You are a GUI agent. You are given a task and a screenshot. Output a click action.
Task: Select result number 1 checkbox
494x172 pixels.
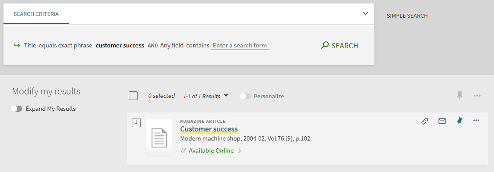136,123
